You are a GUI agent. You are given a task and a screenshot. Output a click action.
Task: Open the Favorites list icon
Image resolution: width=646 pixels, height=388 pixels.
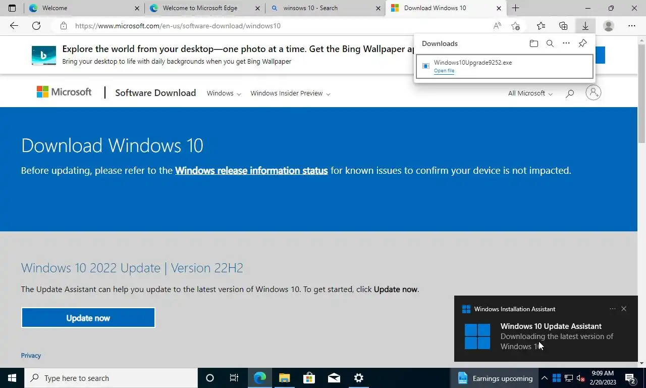click(x=541, y=26)
